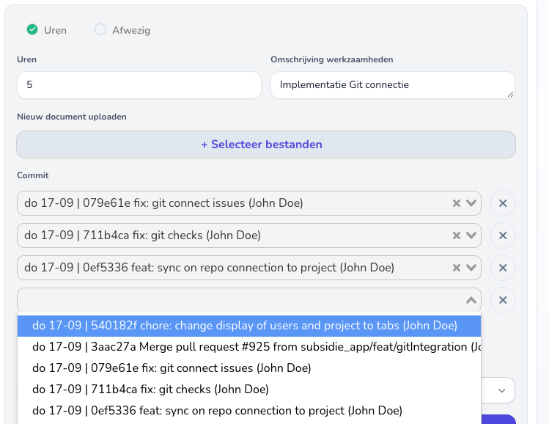This screenshot has height=424, width=549.
Task: Open the select dropdown behind the commit list
Action: [501, 390]
